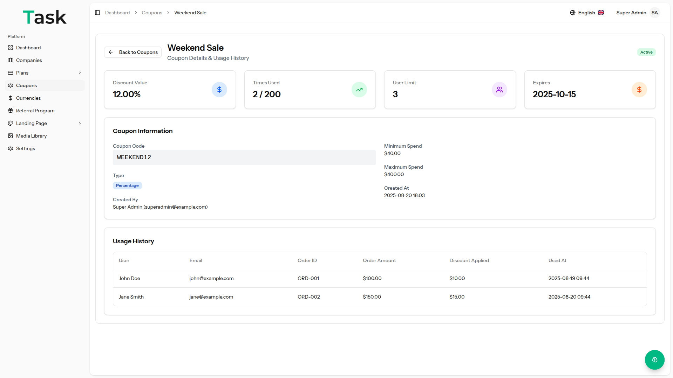This screenshot has width=673, height=378.
Task: Click the SA user avatar
Action: pyautogui.click(x=654, y=13)
